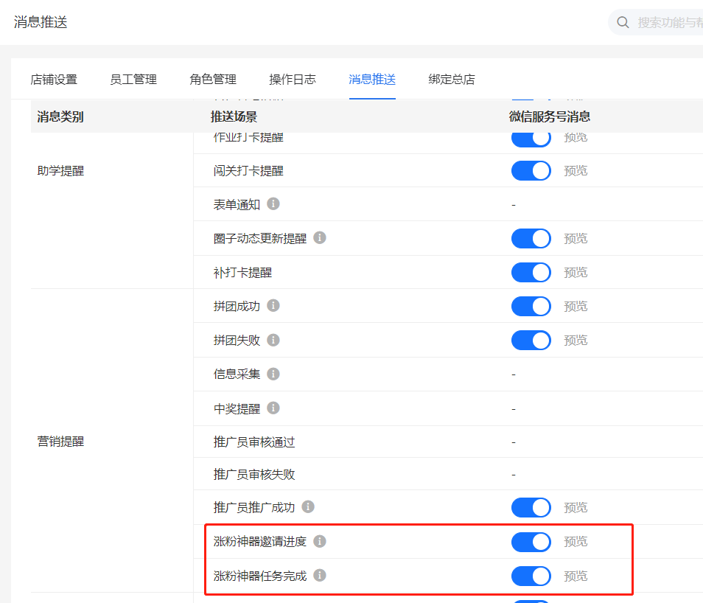
Task: Preview 涨粉神器任务完成 message
Action: [576, 576]
